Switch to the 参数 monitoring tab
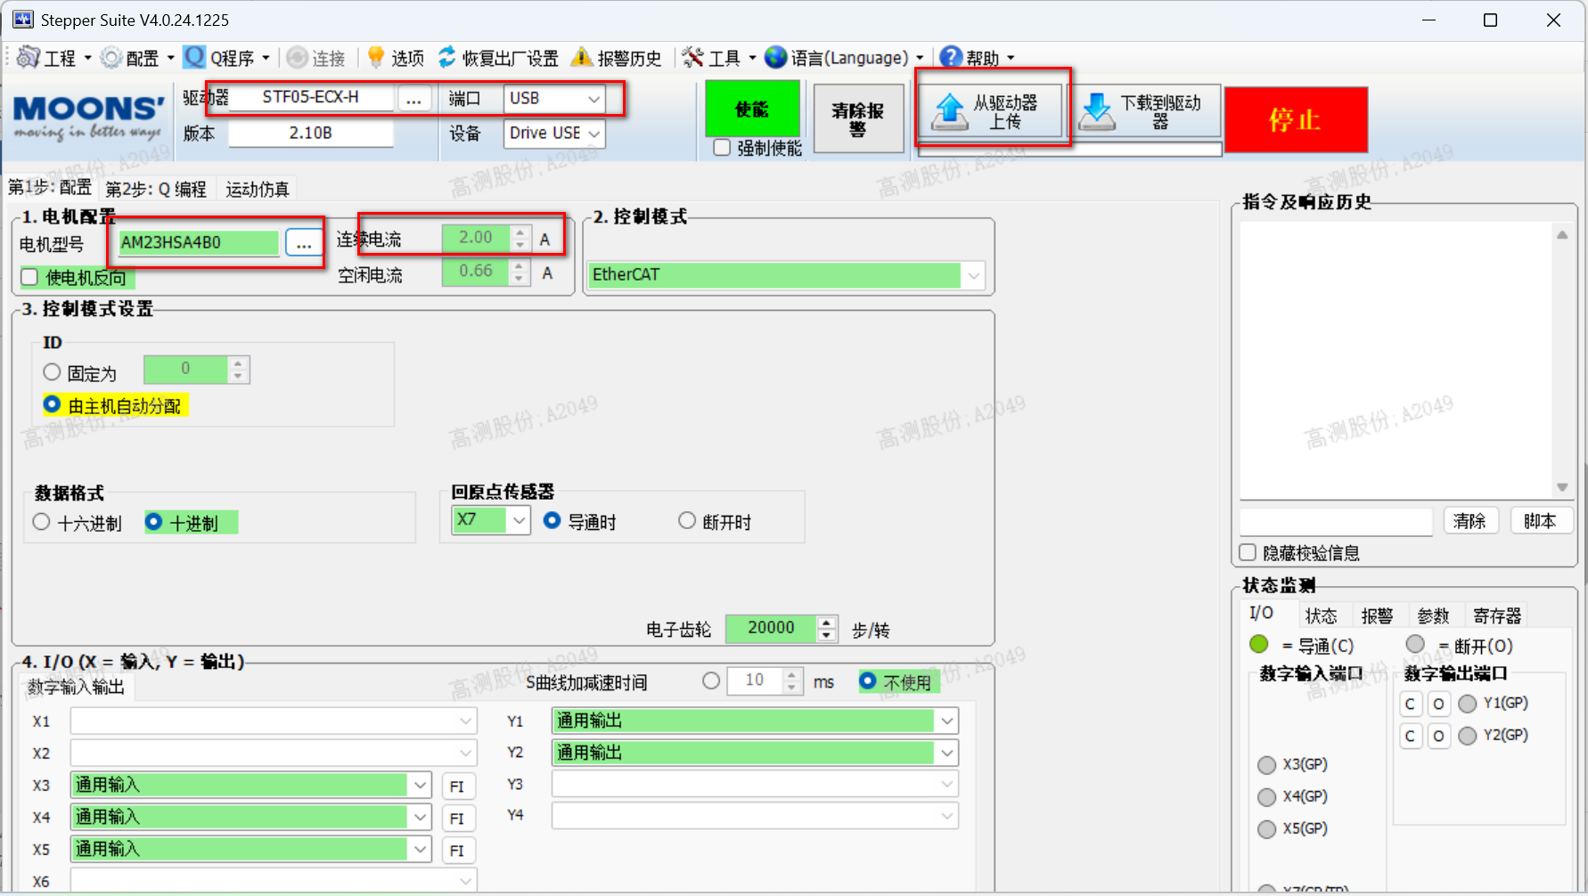 tap(1434, 615)
